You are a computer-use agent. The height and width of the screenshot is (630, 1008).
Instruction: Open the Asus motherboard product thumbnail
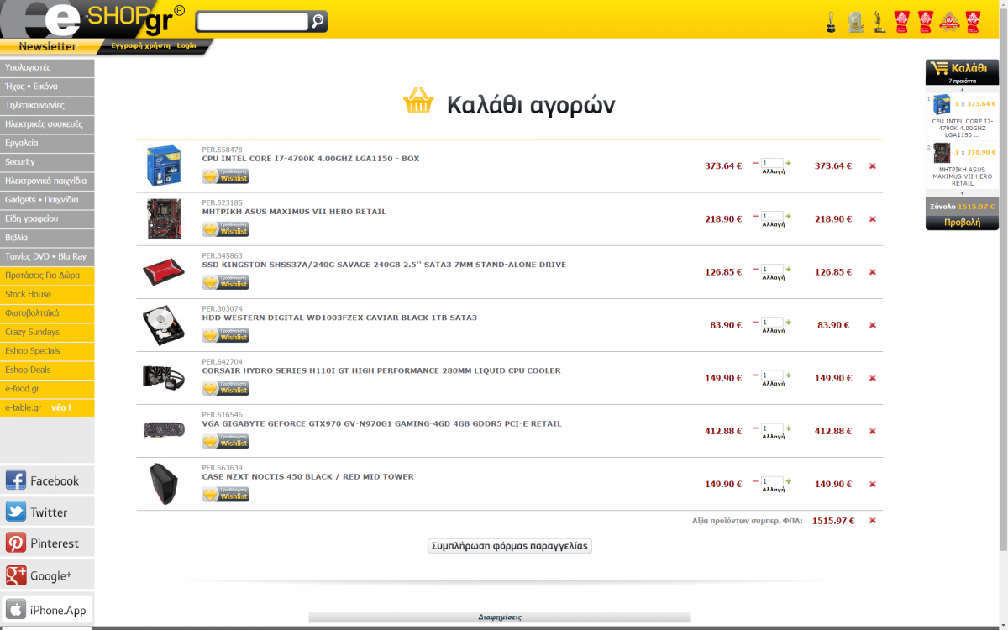click(164, 218)
